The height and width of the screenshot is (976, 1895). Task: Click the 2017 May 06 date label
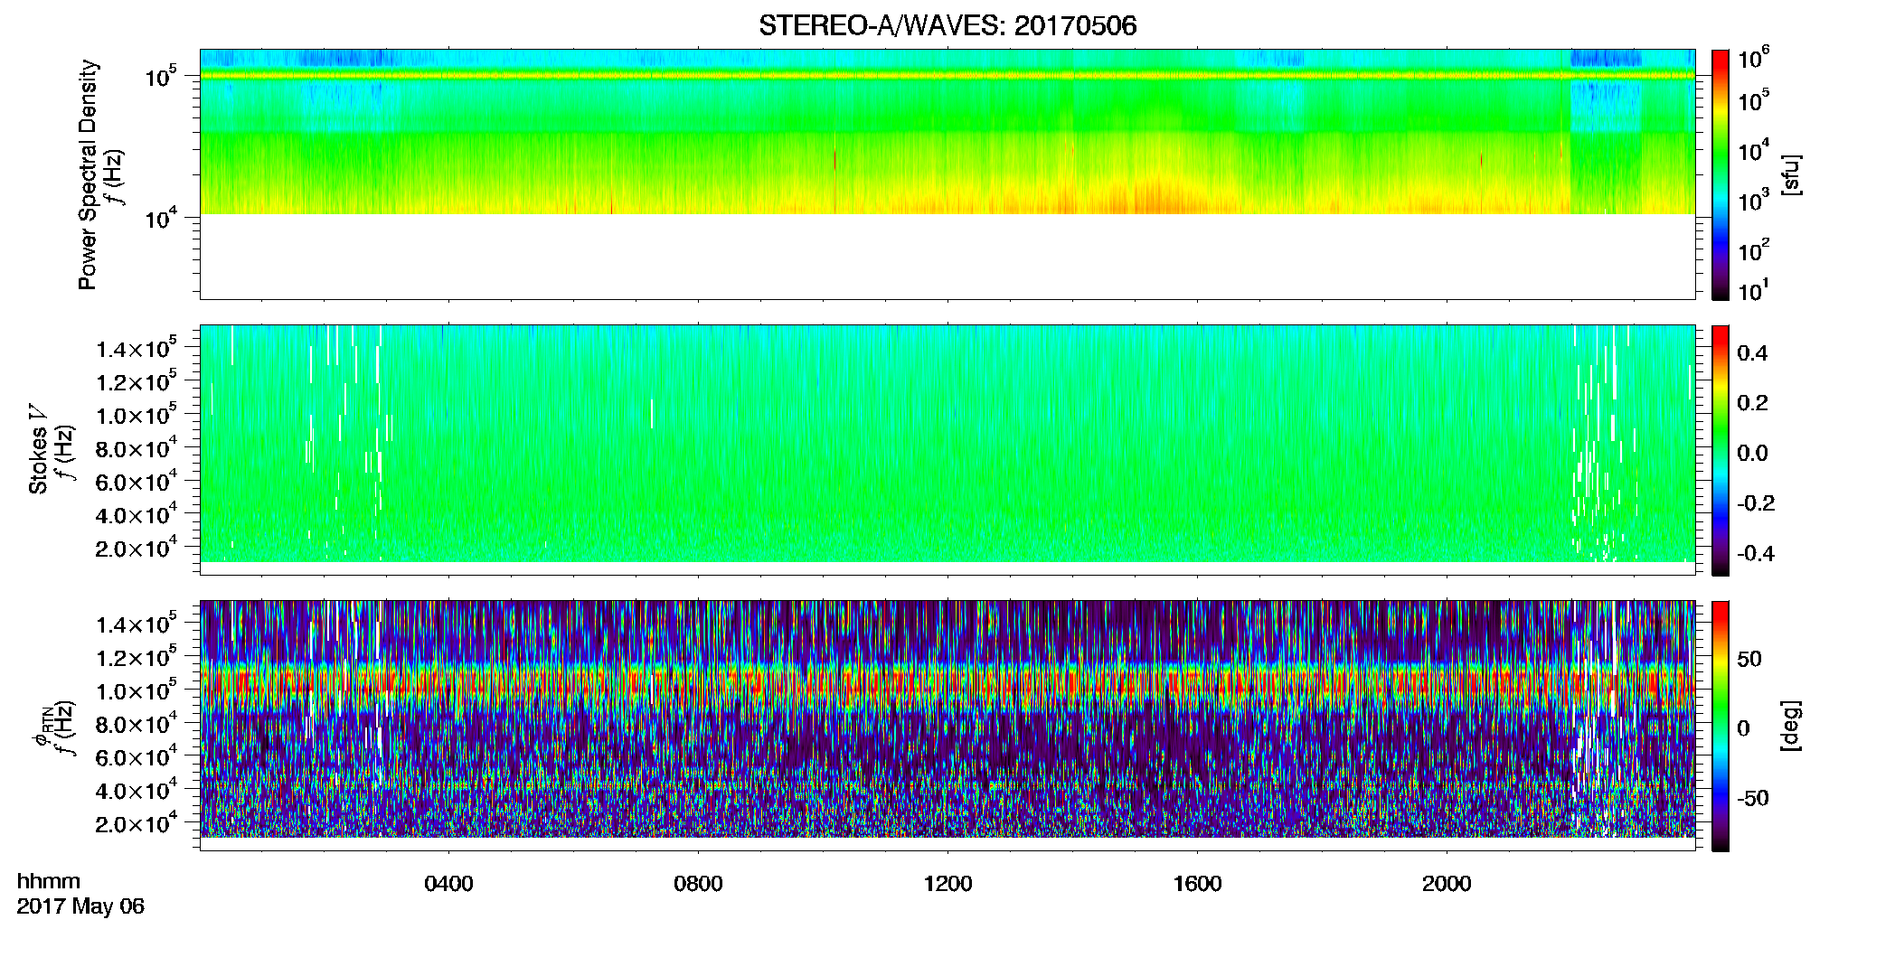tap(80, 906)
